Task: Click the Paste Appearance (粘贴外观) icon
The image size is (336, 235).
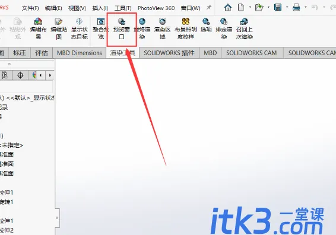Action: point(18,21)
